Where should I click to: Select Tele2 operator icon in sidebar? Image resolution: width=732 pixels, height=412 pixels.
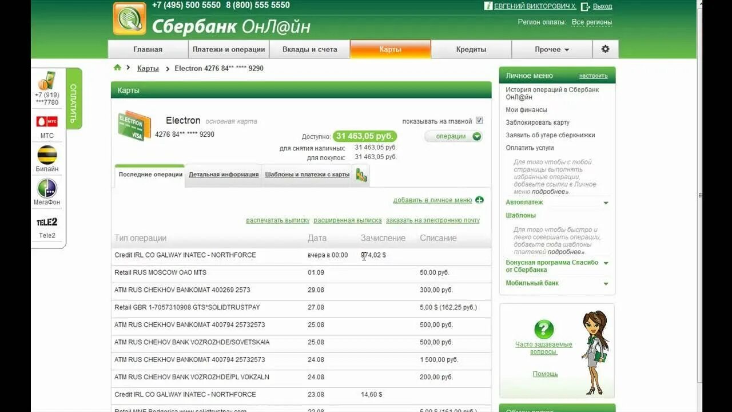tap(47, 222)
